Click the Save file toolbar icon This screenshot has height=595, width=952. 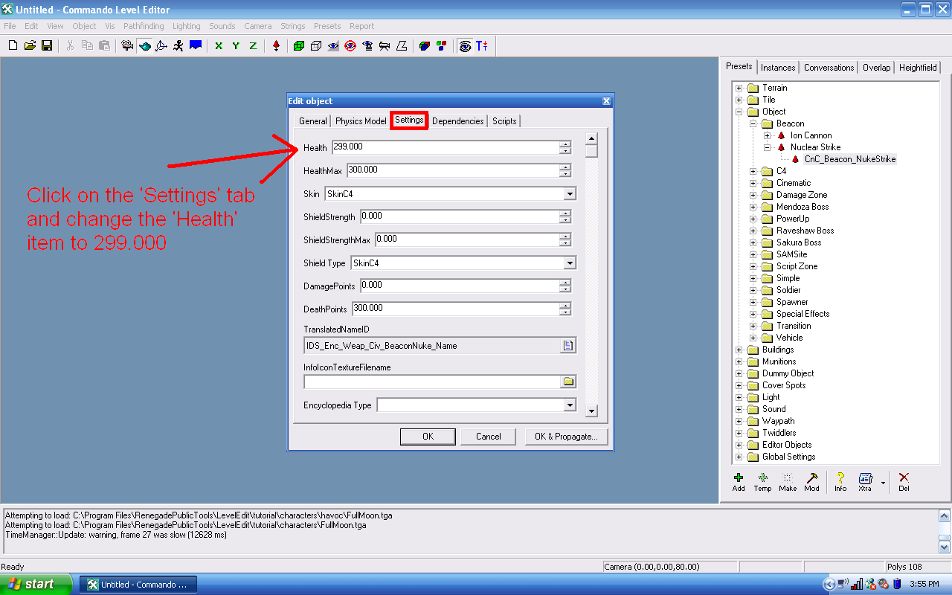pos(47,46)
